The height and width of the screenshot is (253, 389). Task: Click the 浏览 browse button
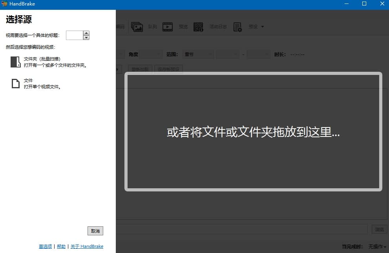pos(379,229)
